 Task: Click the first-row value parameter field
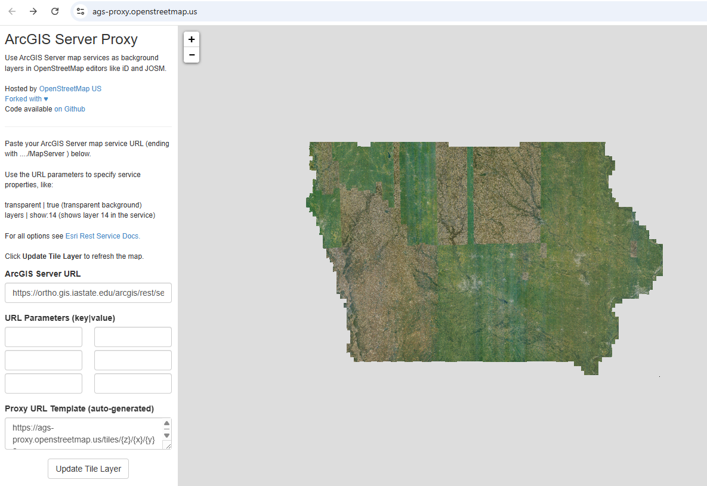[133, 337]
